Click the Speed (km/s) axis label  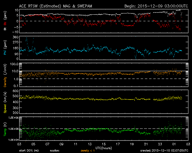(4, 102)
